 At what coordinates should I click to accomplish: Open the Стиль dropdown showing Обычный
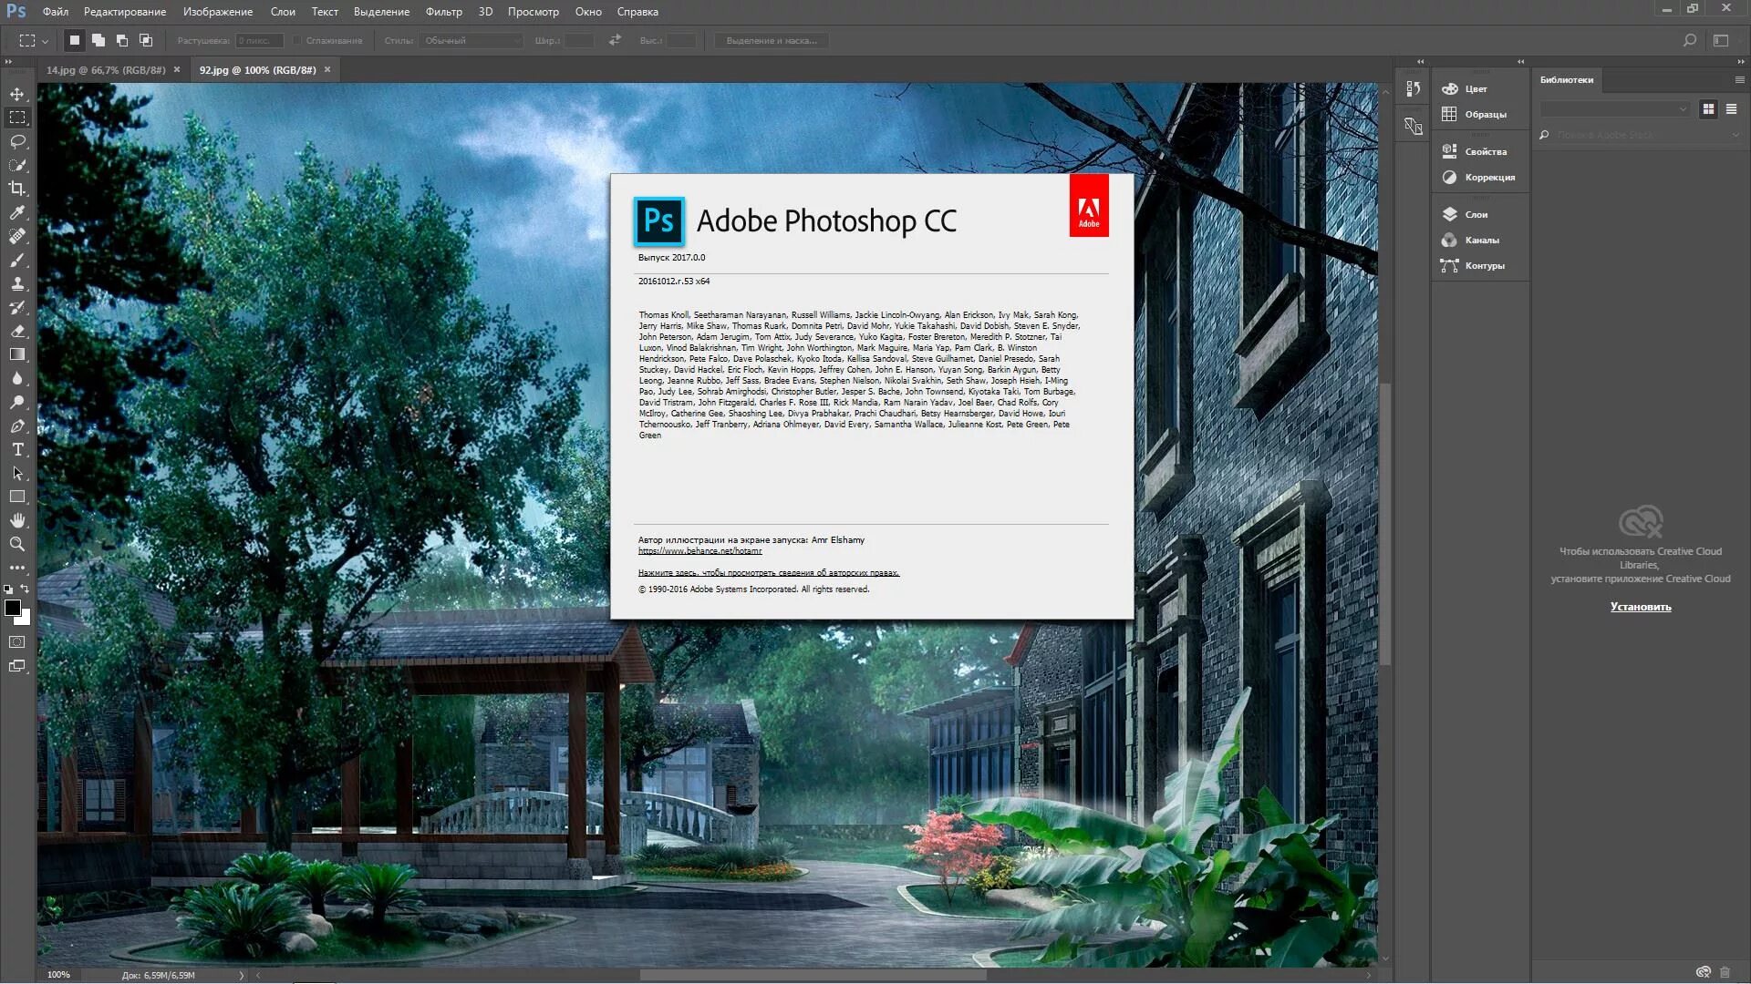(472, 40)
